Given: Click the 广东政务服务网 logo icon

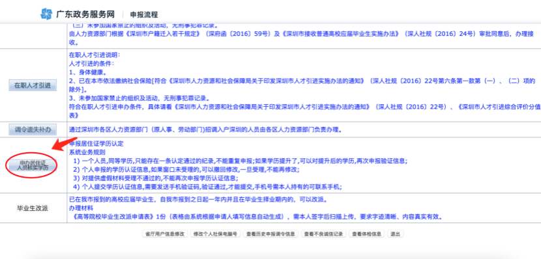Looking at the screenshot, I should pyautogui.click(x=46, y=14).
